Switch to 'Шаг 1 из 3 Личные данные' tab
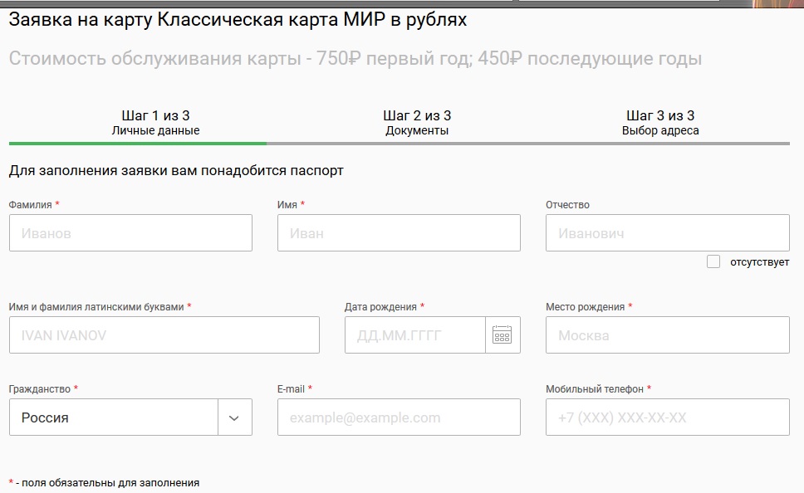The image size is (804, 493). 155,123
